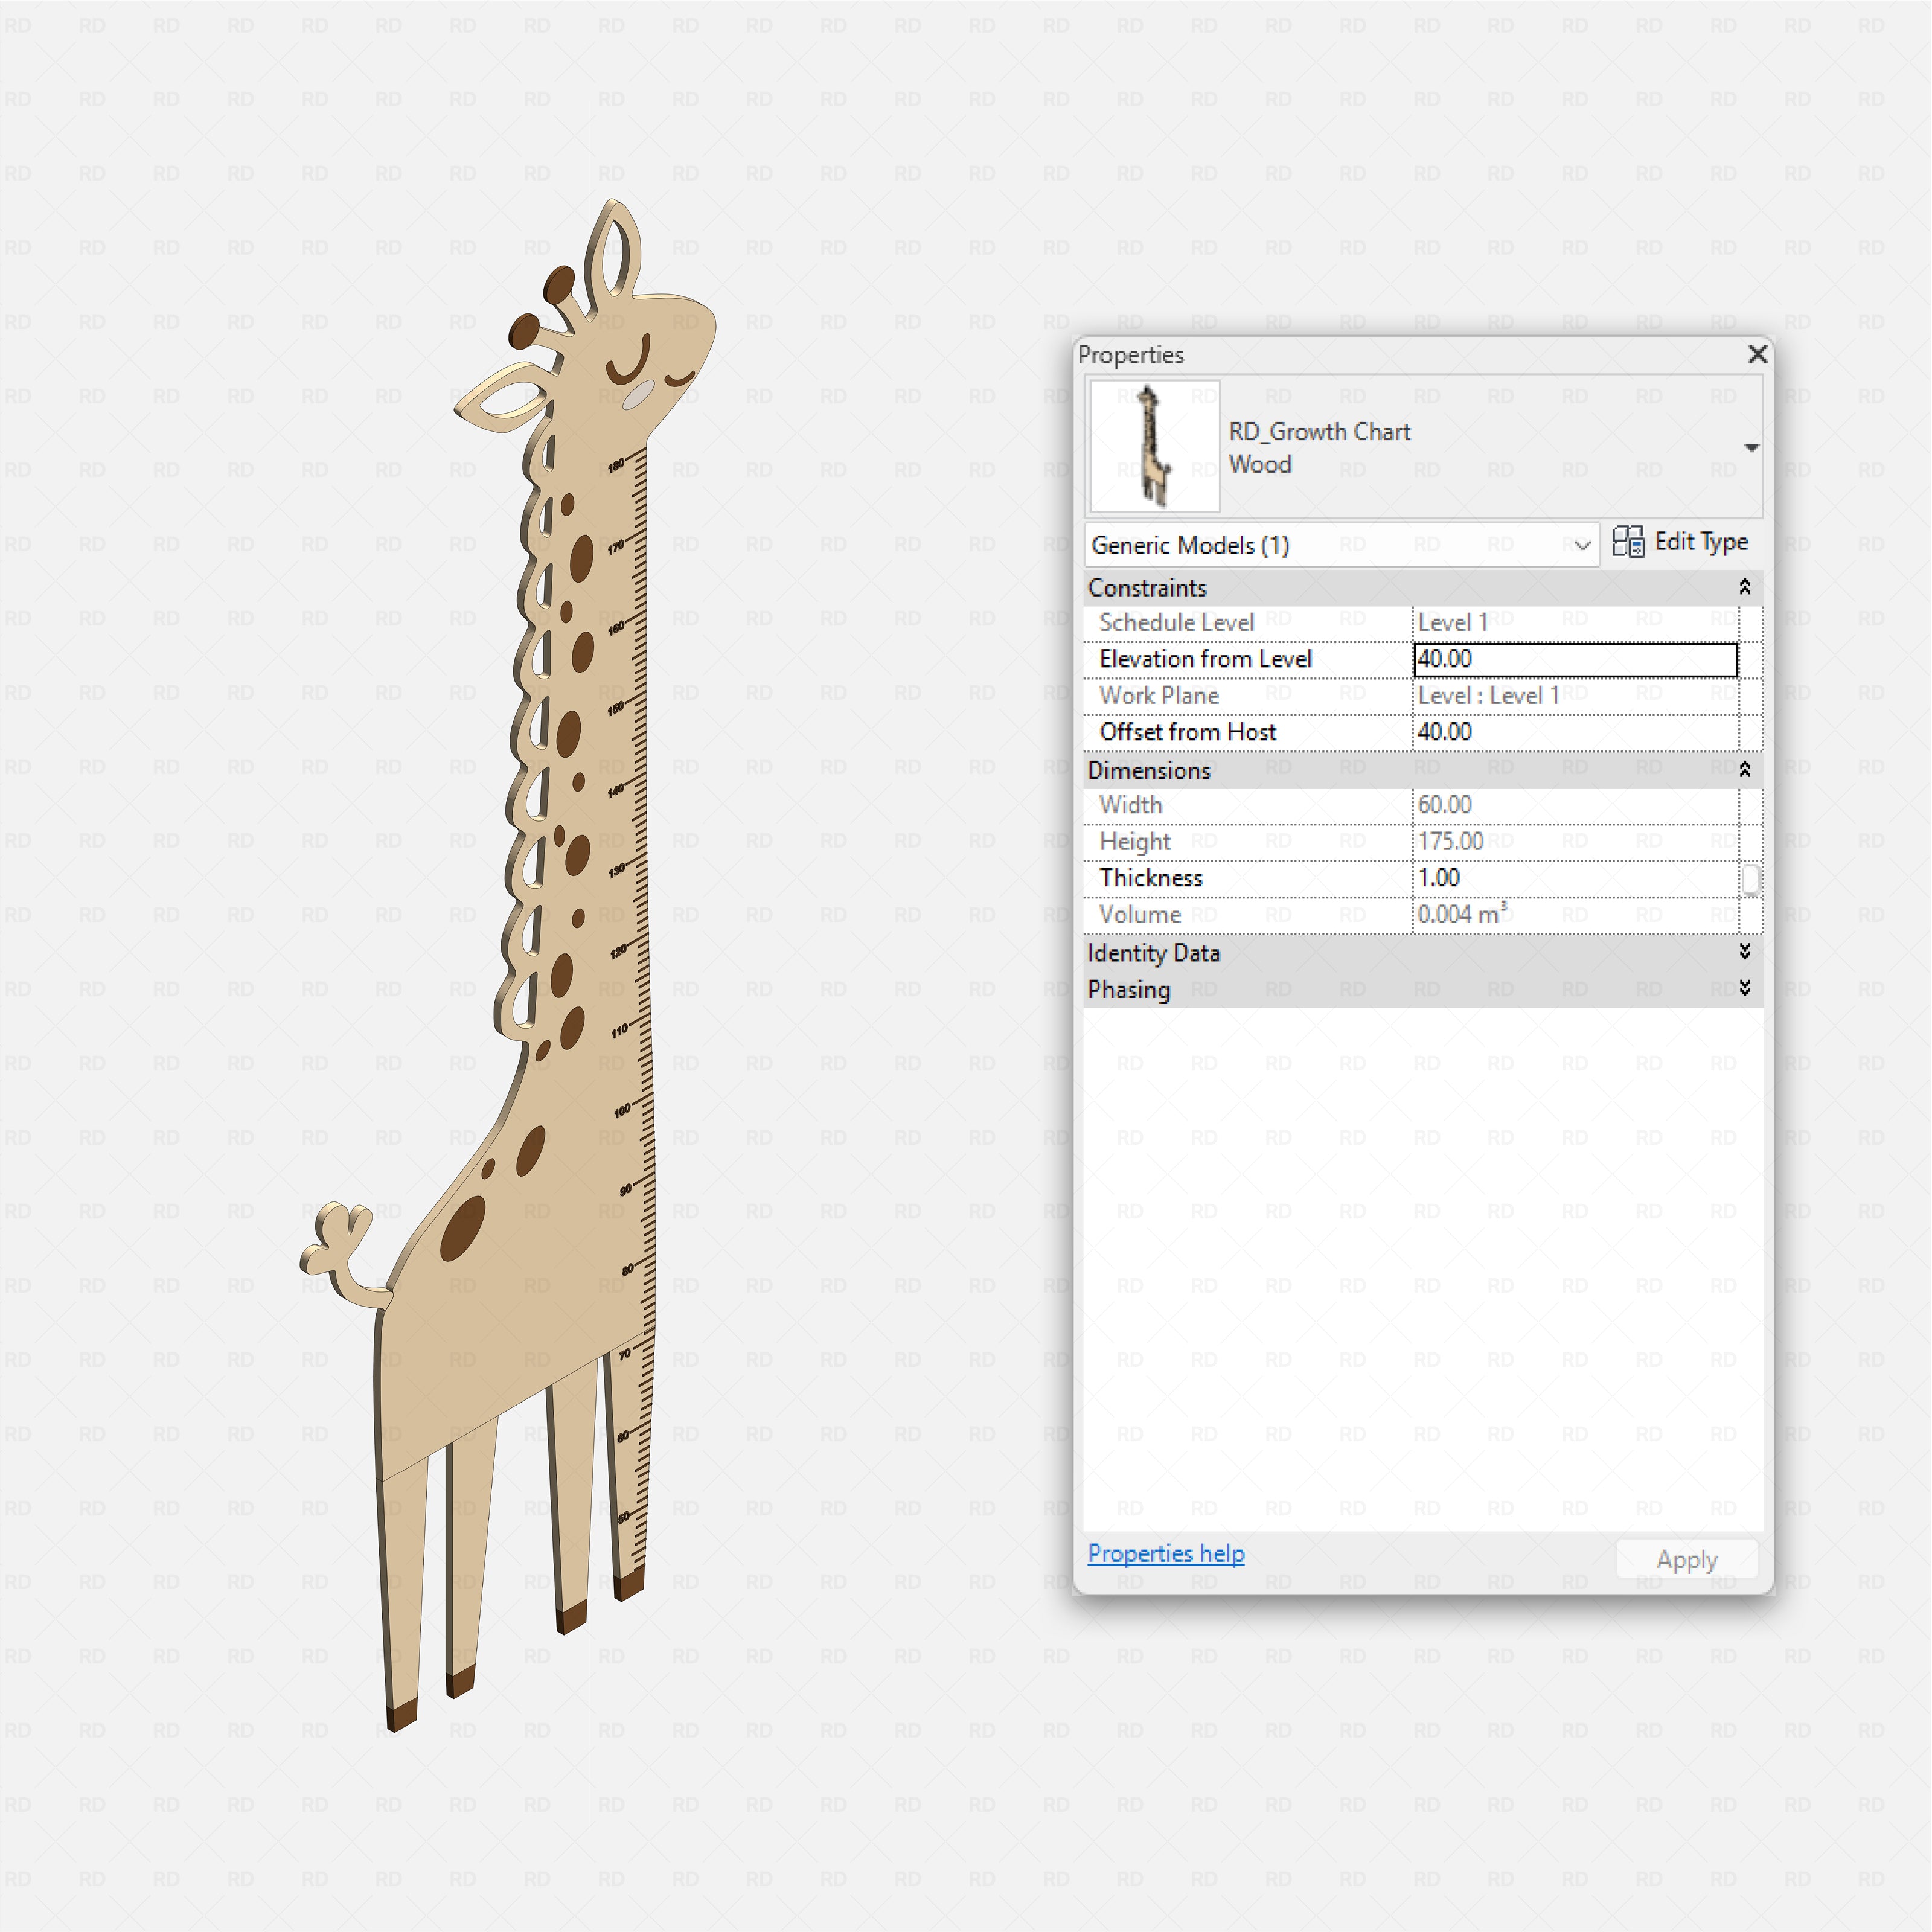Open the RD_Growth Chart type selector dropdown

(1753, 447)
